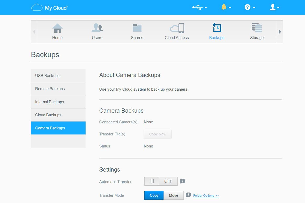
Task: Expand the user profile dropdown arrow
Action: pos(278,8)
